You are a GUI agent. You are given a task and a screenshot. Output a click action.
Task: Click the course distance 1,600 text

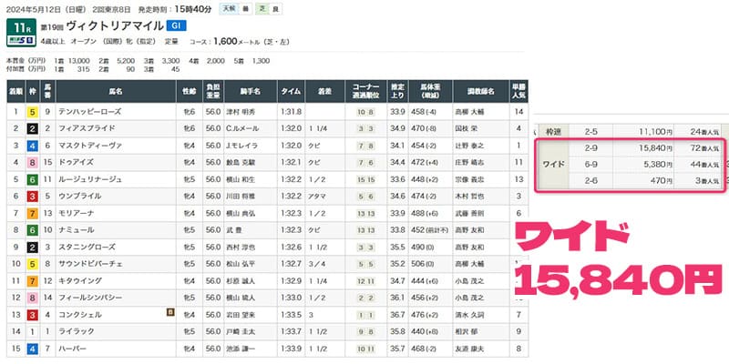coord(225,41)
